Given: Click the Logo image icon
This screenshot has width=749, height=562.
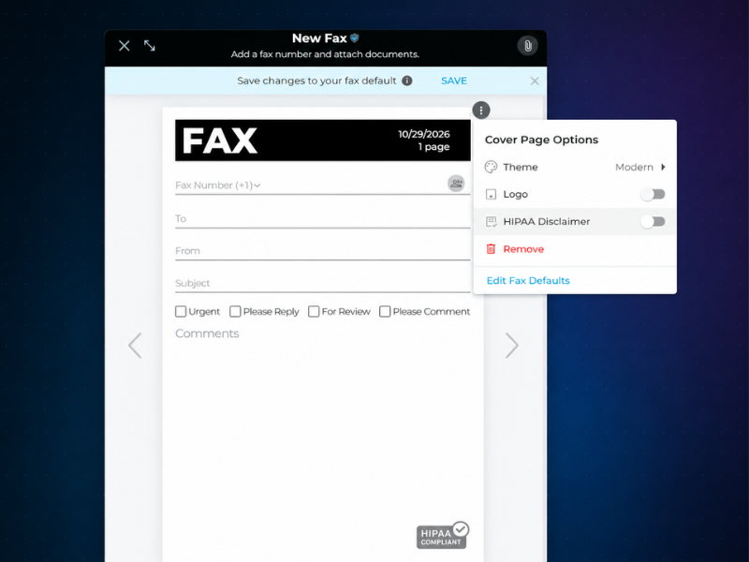Looking at the screenshot, I should tap(491, 195).
